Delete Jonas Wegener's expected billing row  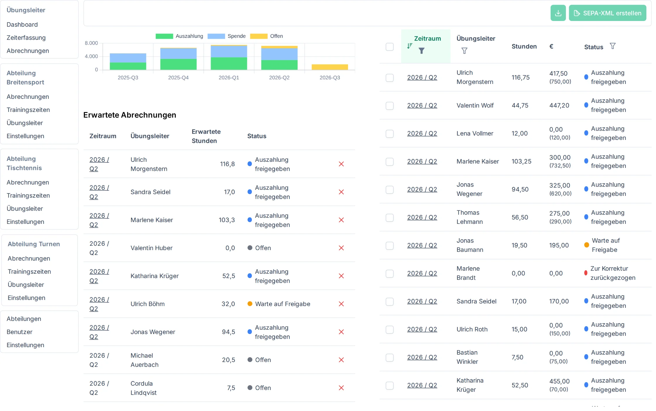[341, 332]
